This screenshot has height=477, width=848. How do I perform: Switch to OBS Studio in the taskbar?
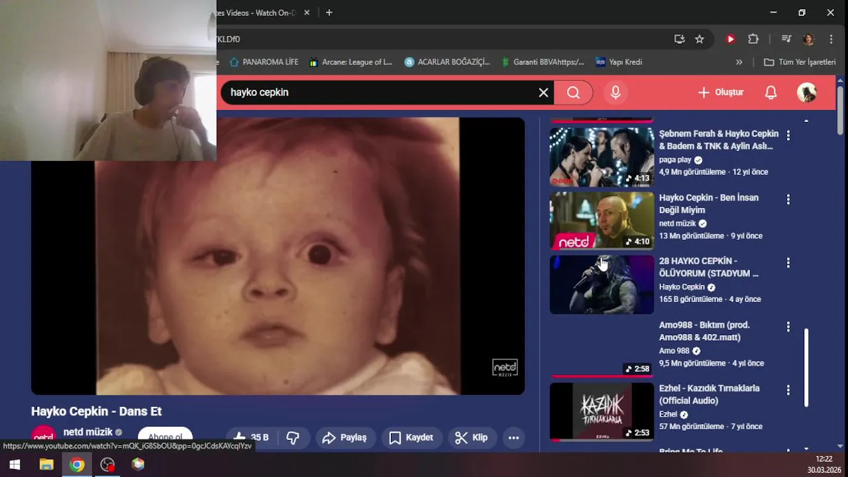click(x=107, y=465)
